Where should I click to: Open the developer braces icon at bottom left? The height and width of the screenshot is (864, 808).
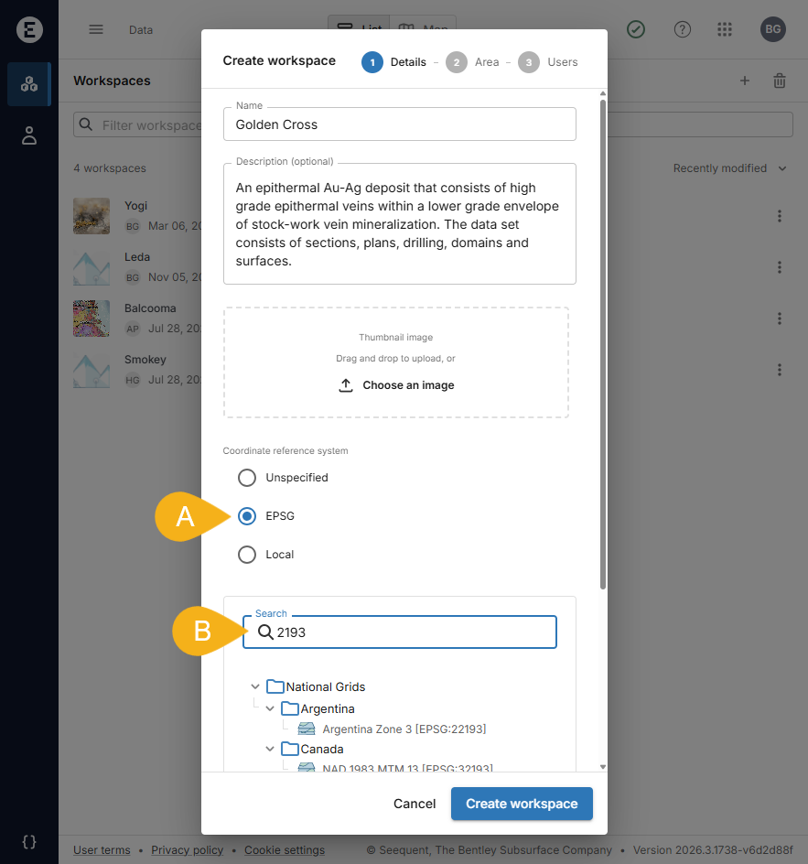point(29,841)
